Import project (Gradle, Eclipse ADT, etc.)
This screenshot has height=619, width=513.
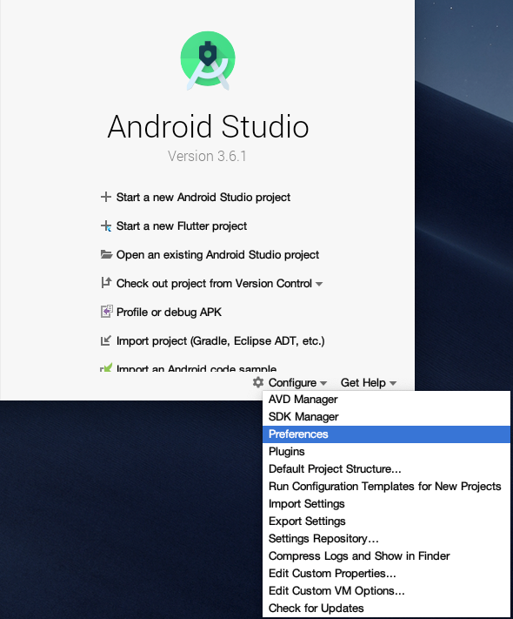221,340
